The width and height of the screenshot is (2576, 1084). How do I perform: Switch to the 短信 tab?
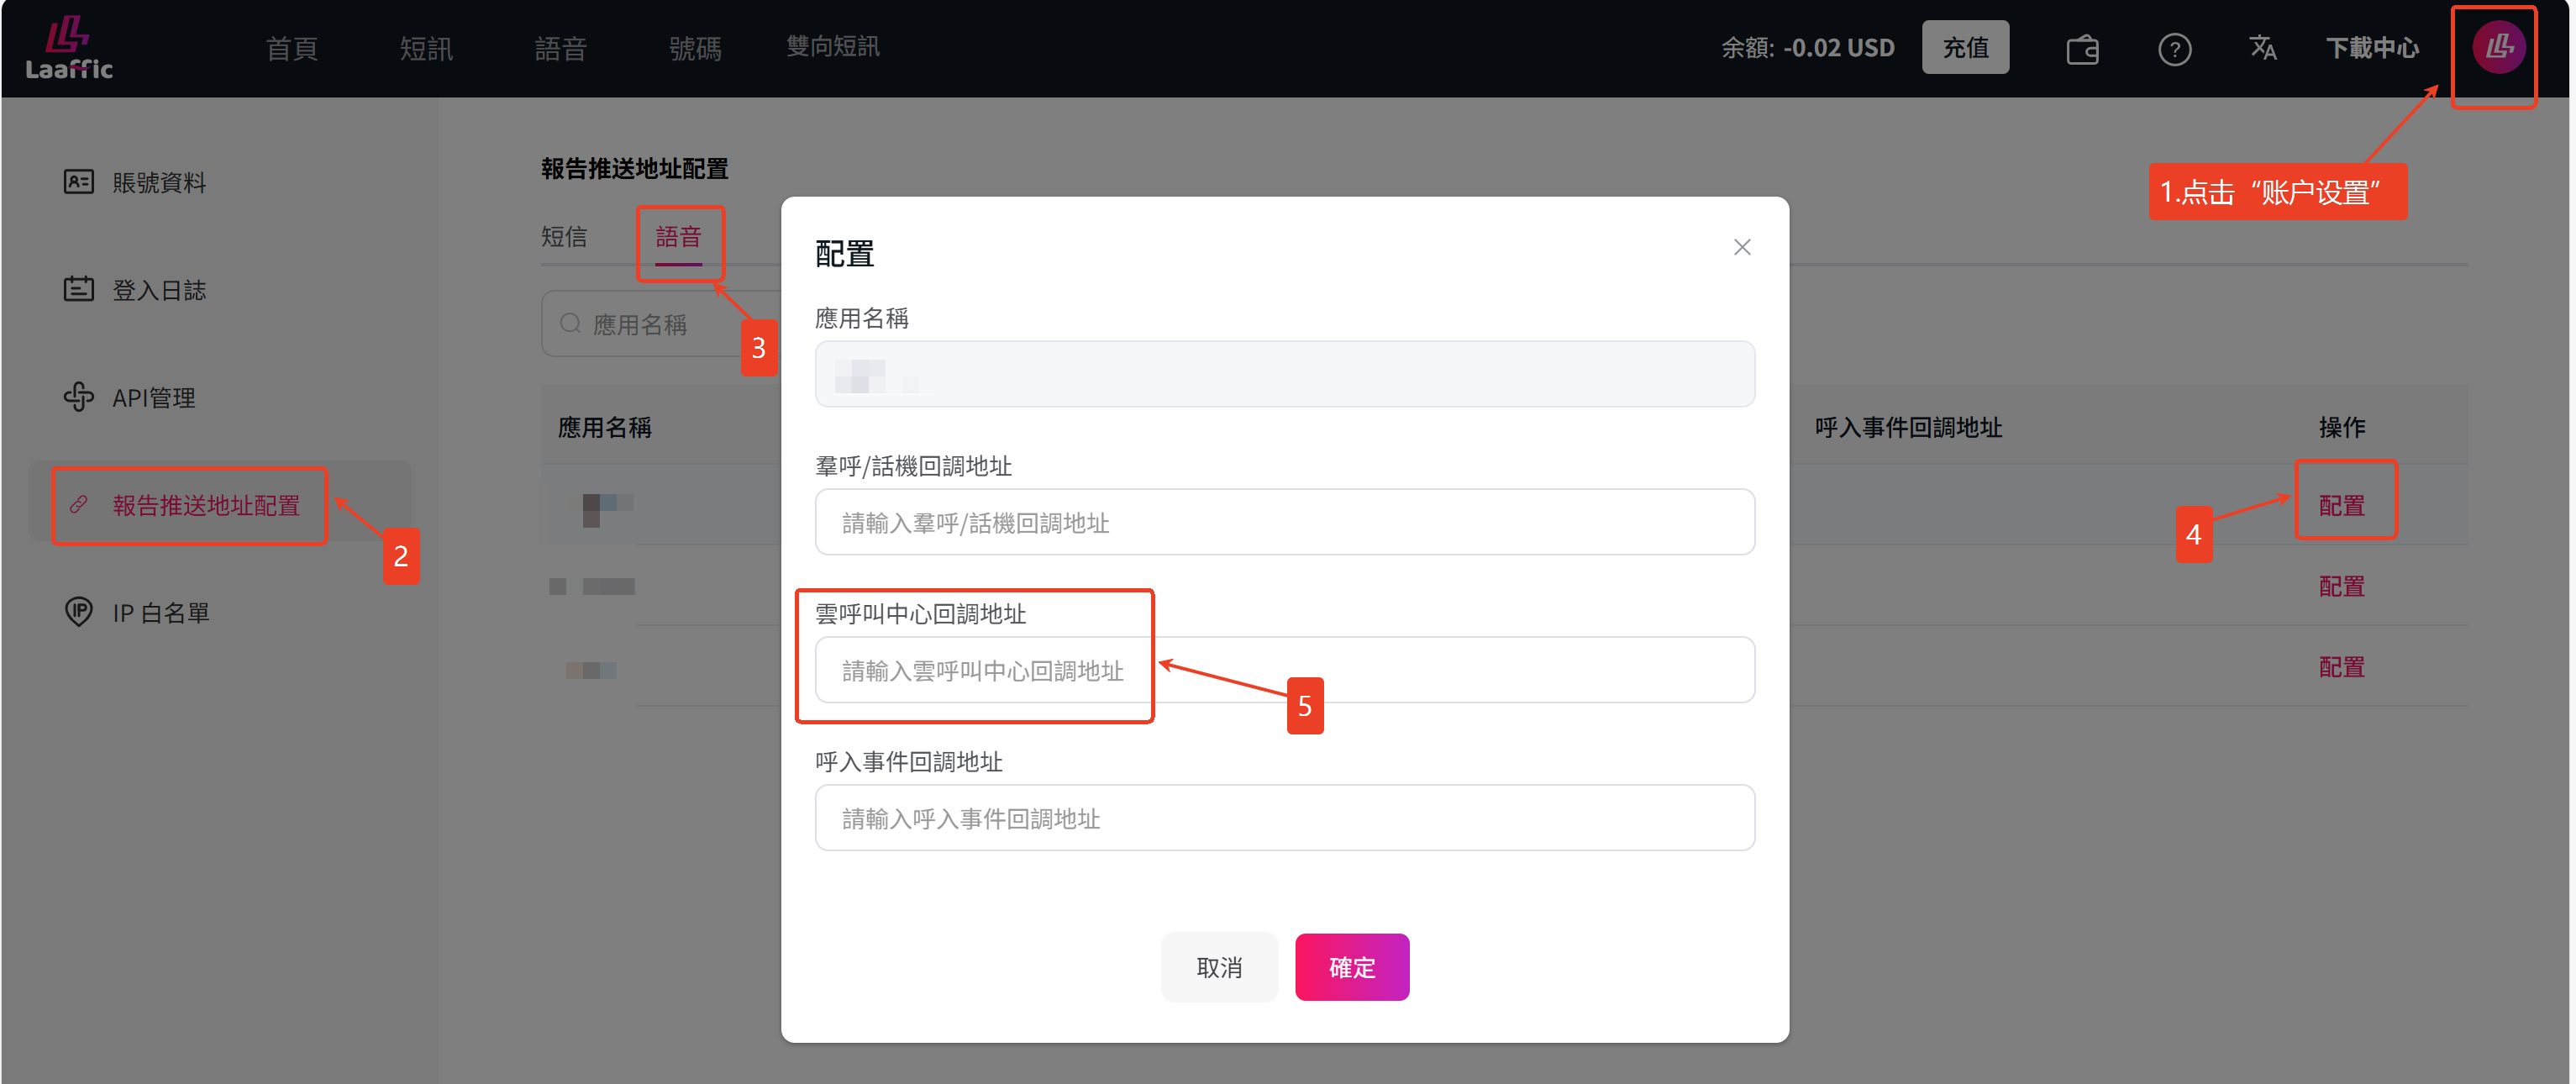click(564, 237)
